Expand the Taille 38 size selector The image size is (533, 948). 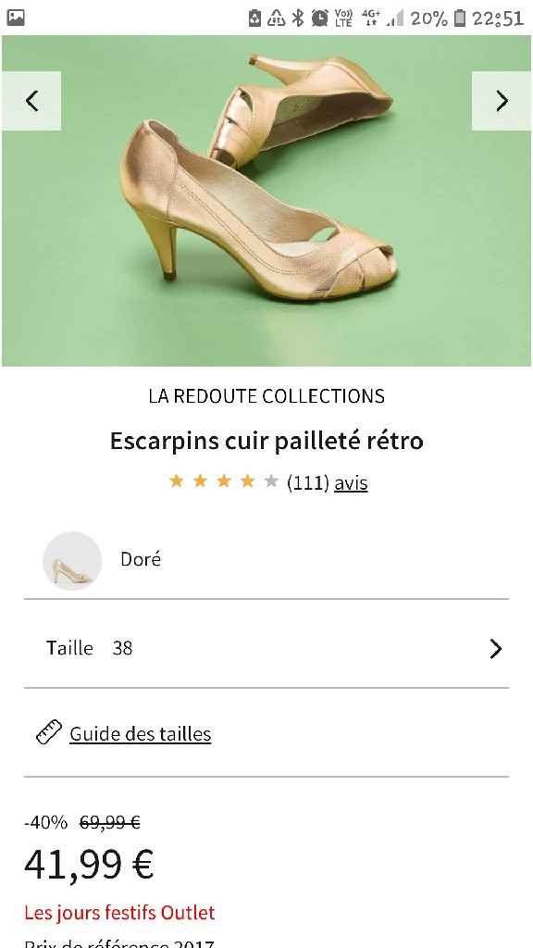(x=266, y=648)
